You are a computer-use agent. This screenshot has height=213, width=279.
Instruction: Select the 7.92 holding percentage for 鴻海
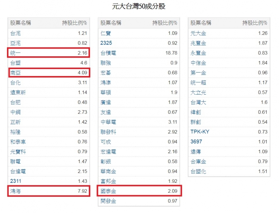point(83,191)
